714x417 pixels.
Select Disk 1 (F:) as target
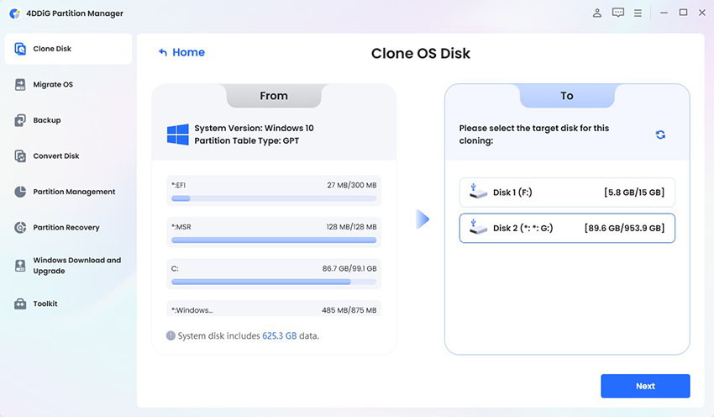pos(567,193)
